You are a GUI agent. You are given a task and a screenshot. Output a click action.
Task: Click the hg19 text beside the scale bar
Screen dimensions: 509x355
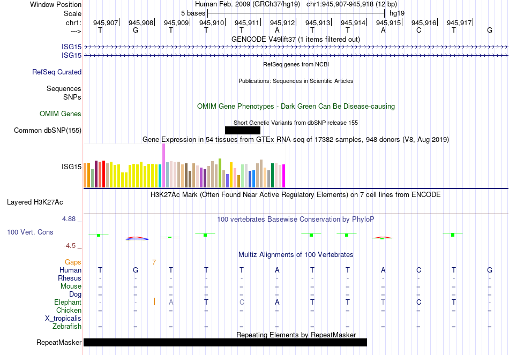[x=397, y=13]
